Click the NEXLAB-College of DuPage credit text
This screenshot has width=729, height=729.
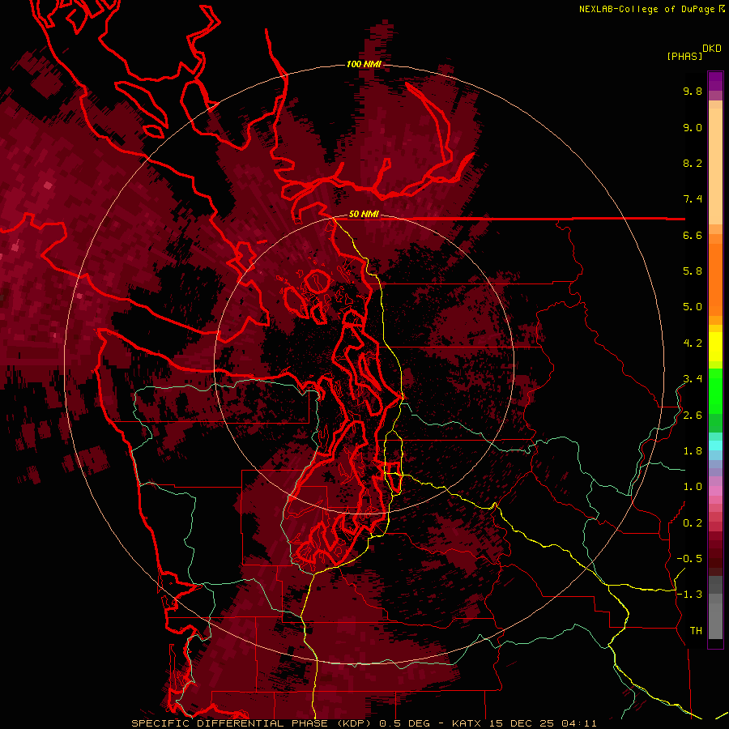(646, 9)
